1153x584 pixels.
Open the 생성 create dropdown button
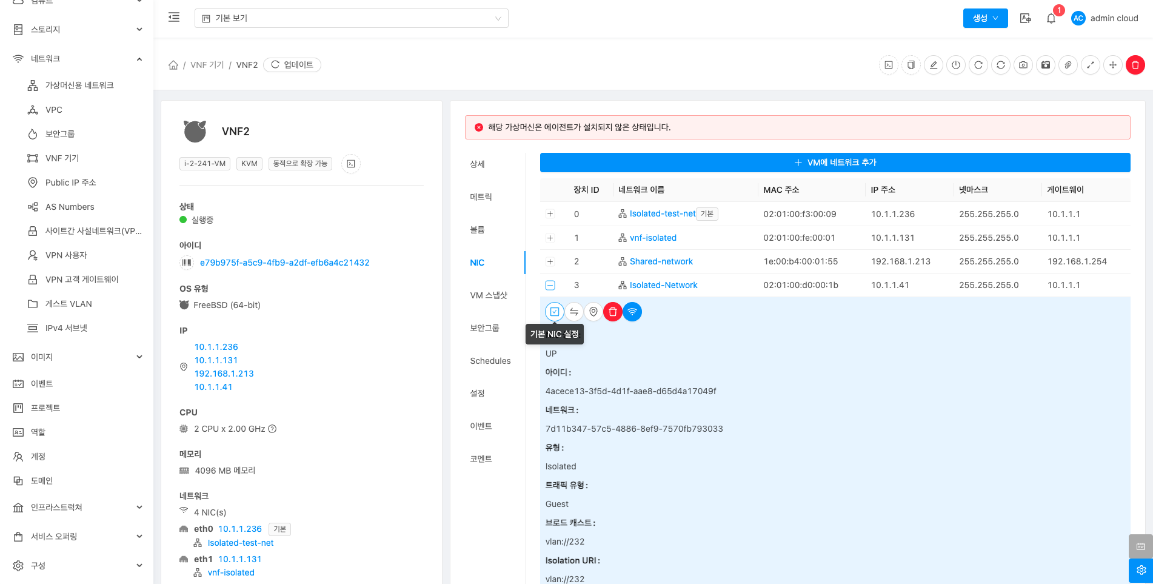[985, 18]
